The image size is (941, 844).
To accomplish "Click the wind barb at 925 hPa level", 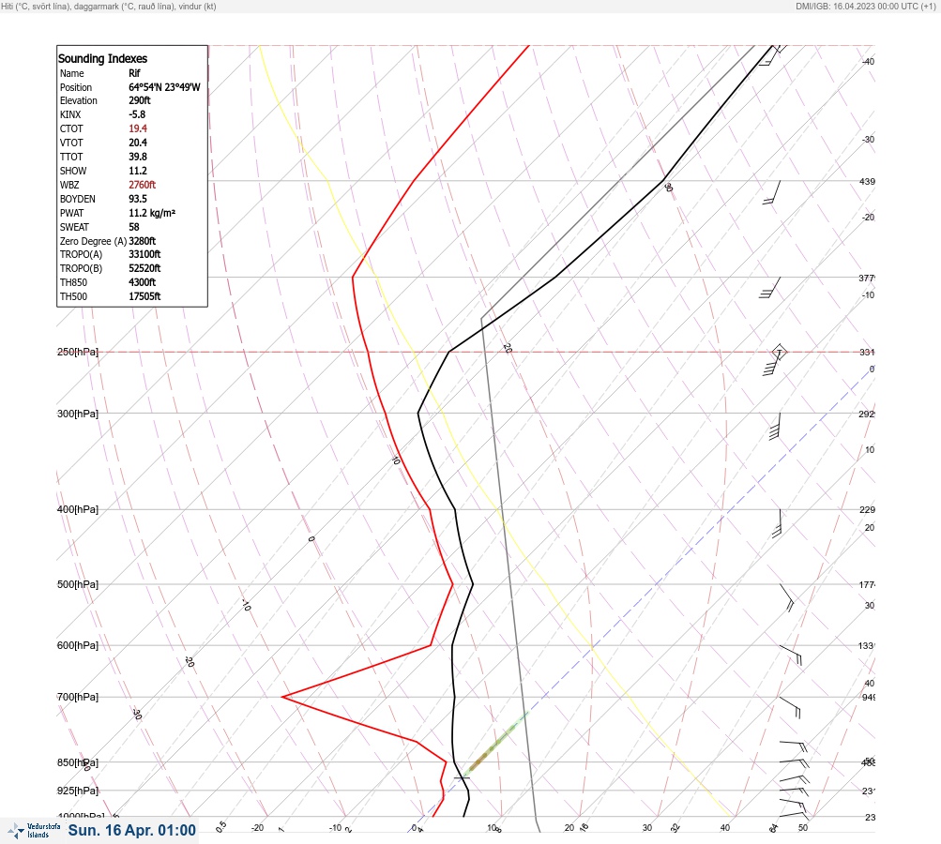I will pos(795,791).
